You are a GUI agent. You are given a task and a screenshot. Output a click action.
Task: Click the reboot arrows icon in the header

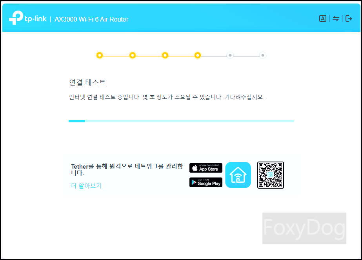pyautogui.click(x=336, y=18)
